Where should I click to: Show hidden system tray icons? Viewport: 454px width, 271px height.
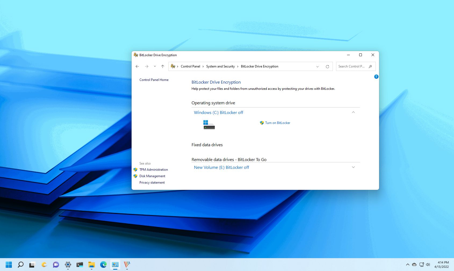408,265
